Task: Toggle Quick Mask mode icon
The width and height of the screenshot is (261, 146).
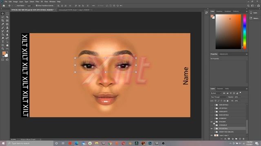Action: [x=3, y=60]
